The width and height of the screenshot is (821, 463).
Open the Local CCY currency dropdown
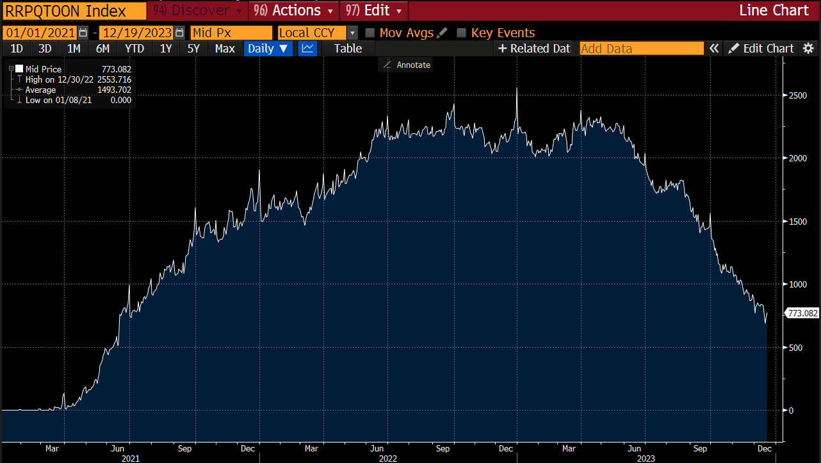352,33
